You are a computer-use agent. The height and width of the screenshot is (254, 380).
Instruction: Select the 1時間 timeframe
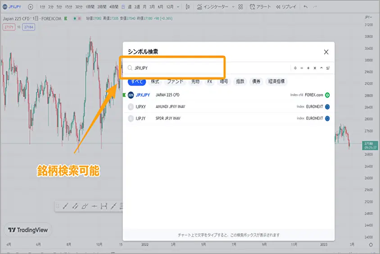[90, 7]
